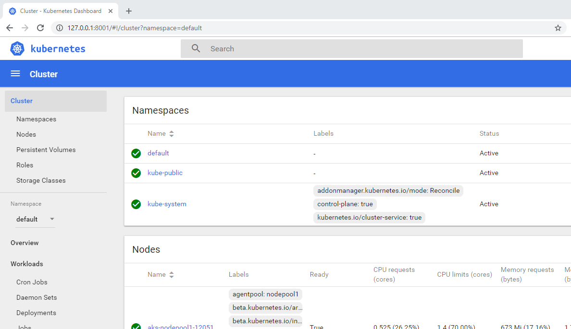
Task: Click the Namespace label above the dropdown
Action: [x=26, y=204]
